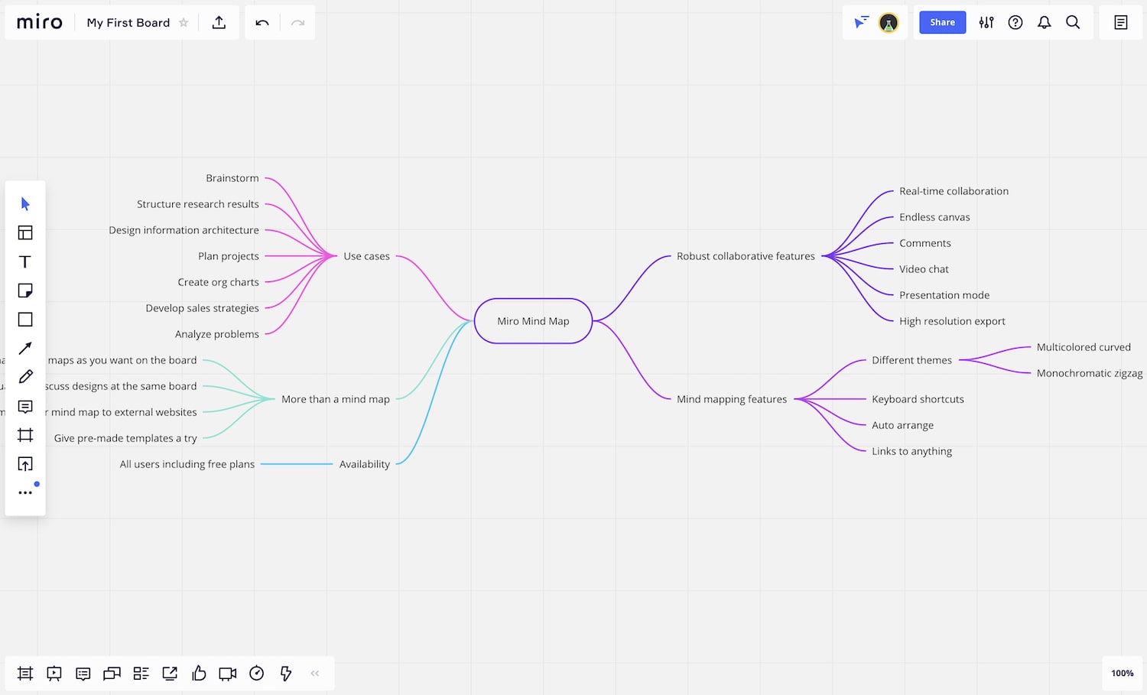
Task: Select the Shape rectangle tool
Action: tap(25, 320)
